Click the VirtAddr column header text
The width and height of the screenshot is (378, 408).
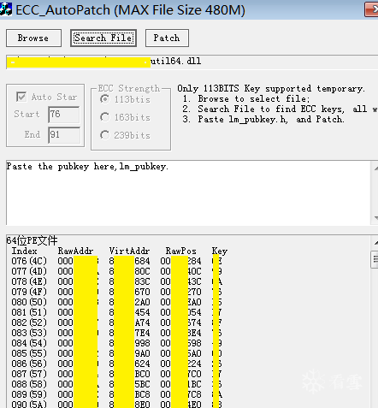(129, 251)
